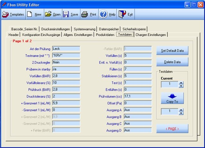Open the Chargen Einstellungen tab
Screen dimensions: 205x148
151,35
